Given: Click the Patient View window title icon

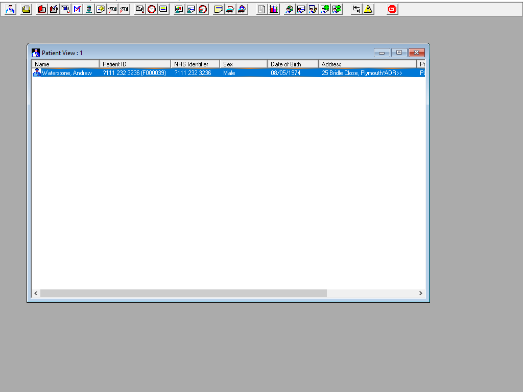Looking at the screenshot, I should pos(36,53).
